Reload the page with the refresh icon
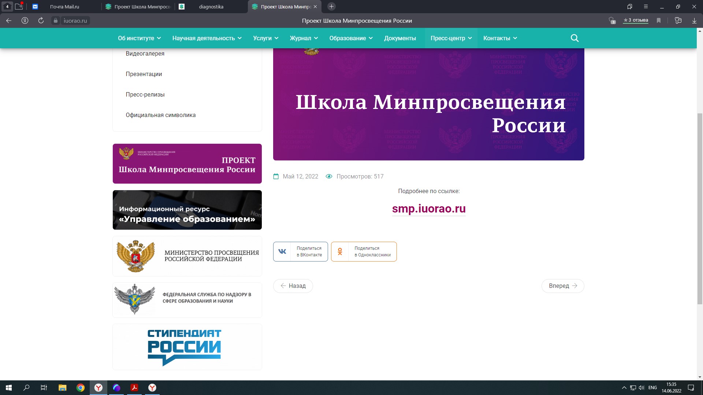 (41, 20)
